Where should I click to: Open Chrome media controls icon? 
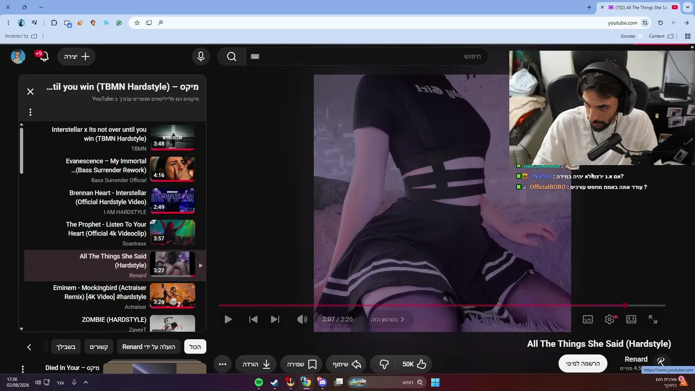click(35, 23)
